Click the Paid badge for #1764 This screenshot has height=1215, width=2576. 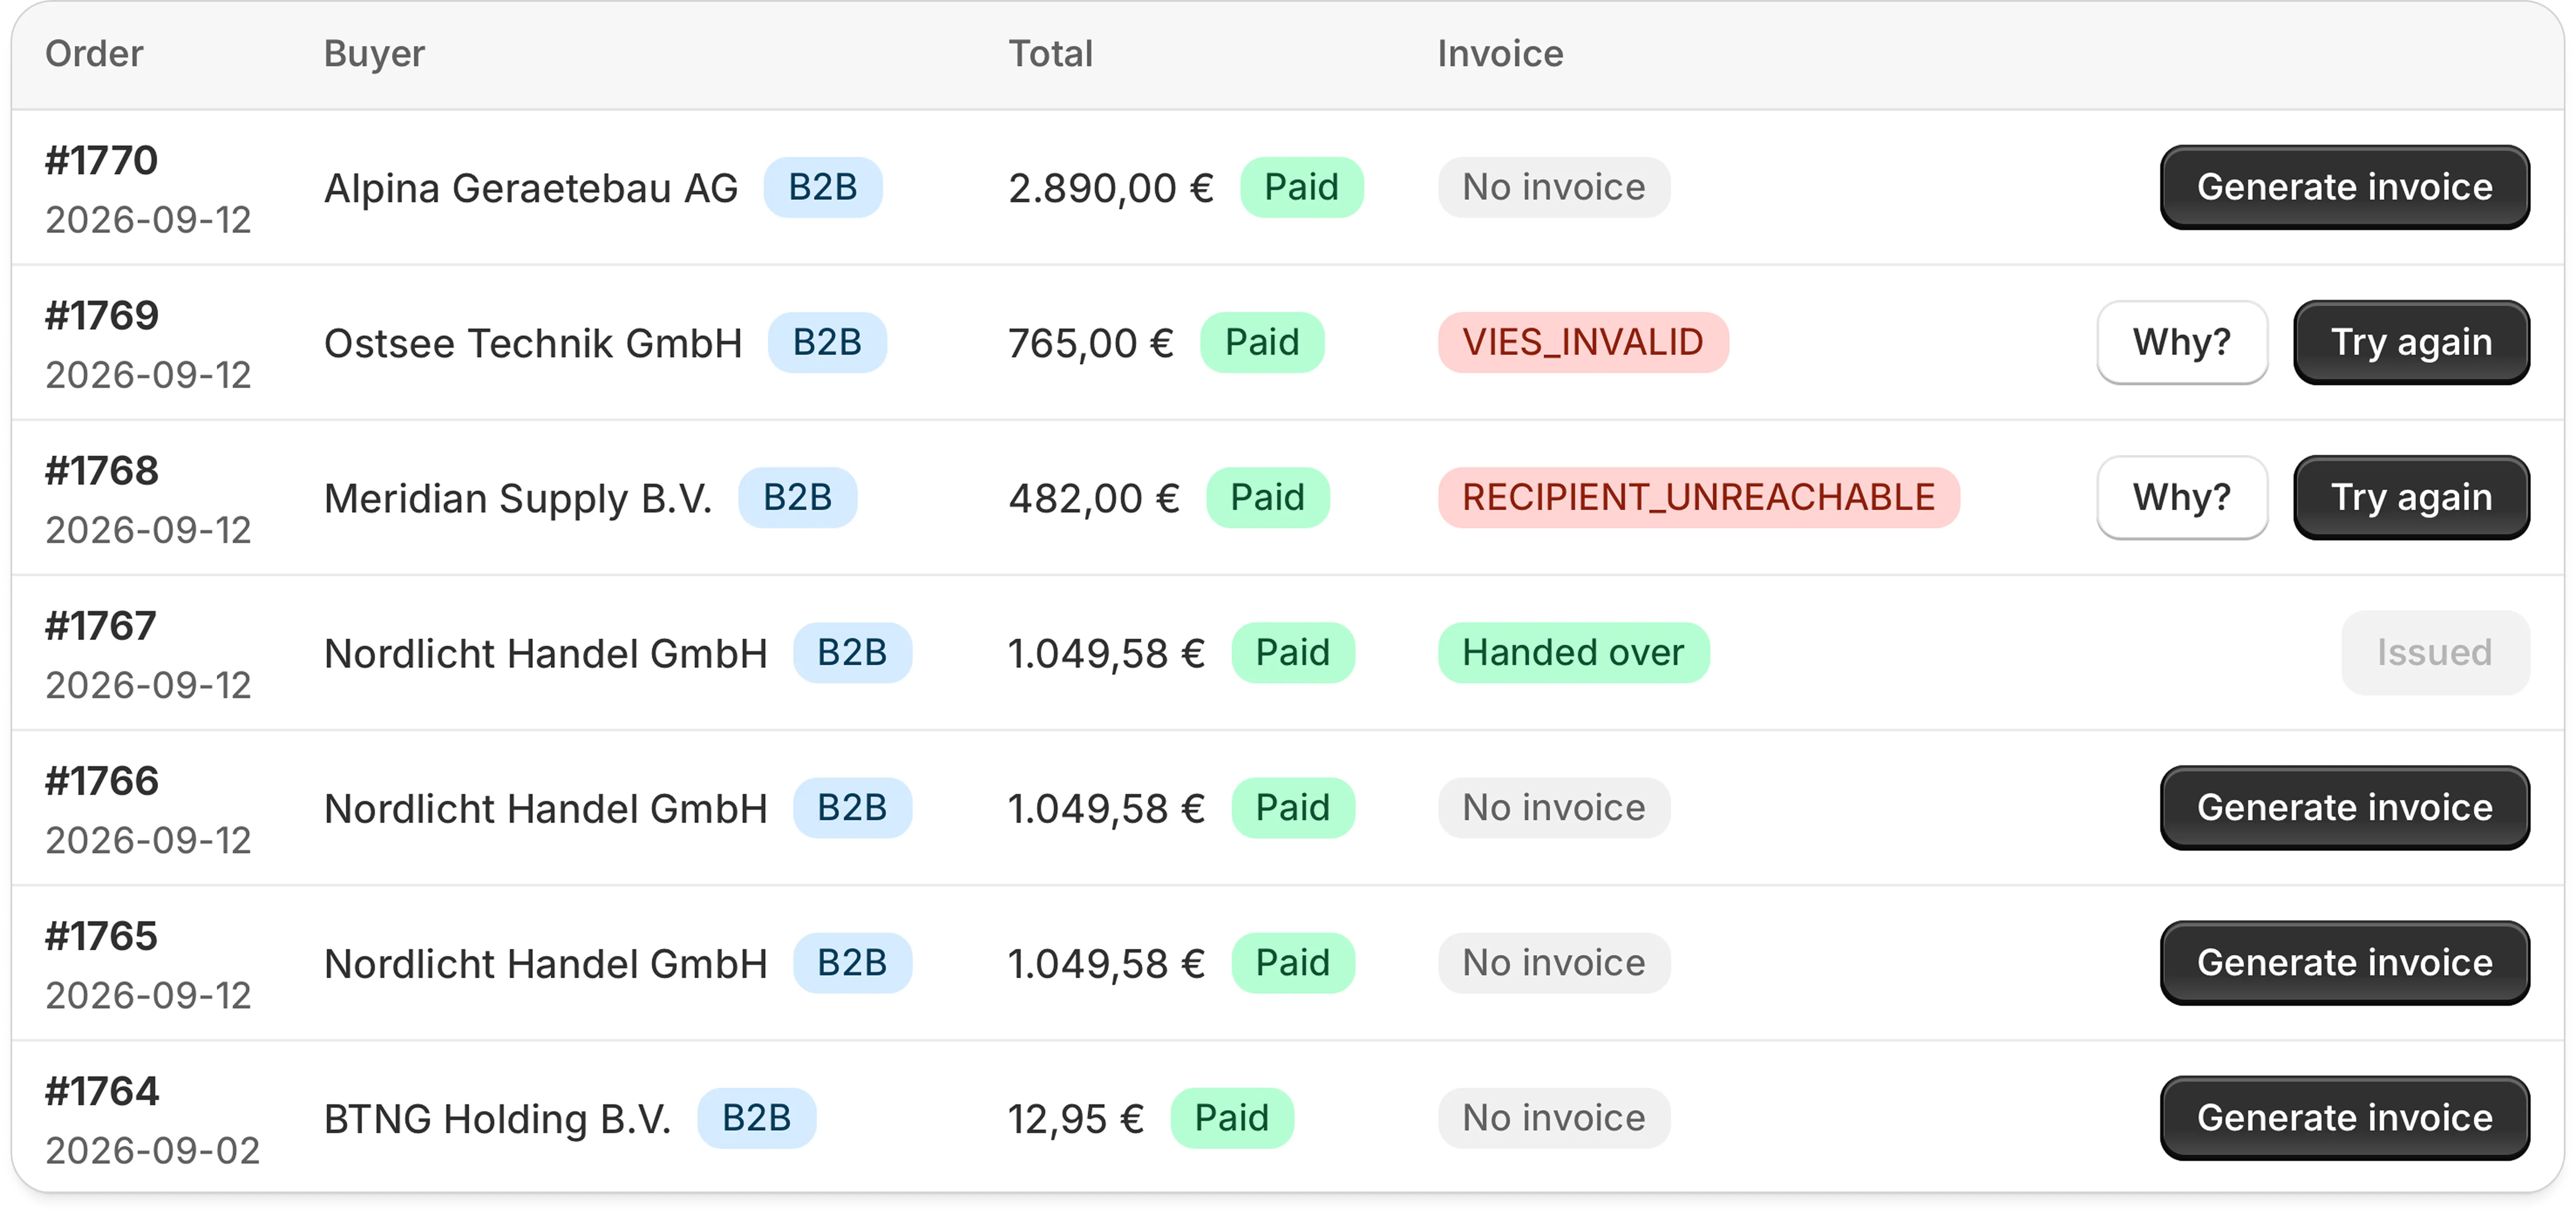point(1232,1117)
